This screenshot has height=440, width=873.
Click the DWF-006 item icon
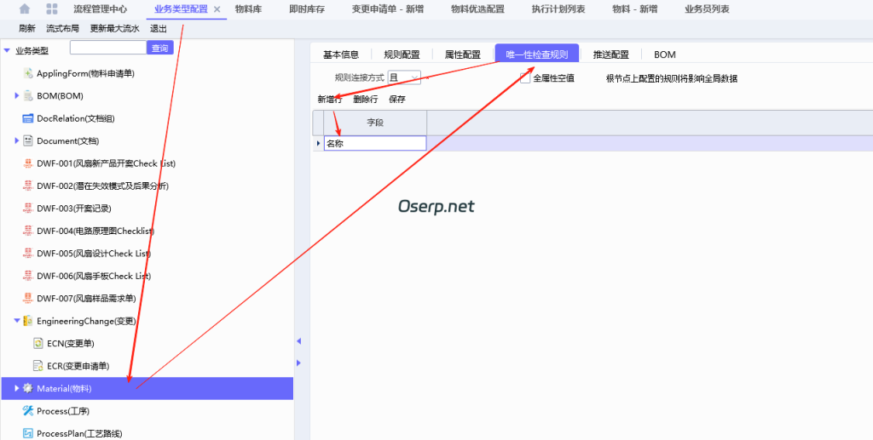28,276
